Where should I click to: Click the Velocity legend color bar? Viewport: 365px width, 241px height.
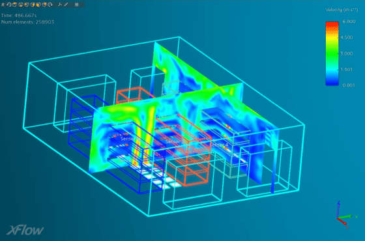pos(332,53)
